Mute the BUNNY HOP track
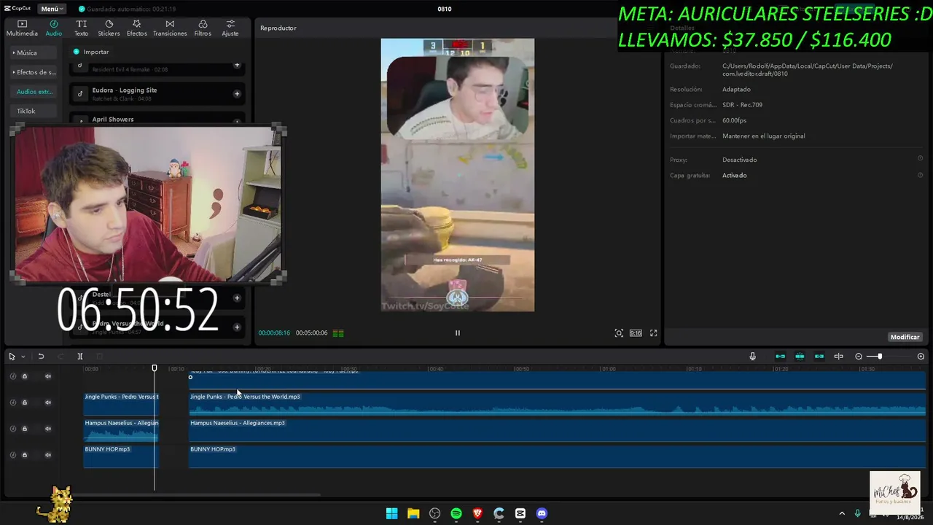933x525 pixels. tap(48, 455)
